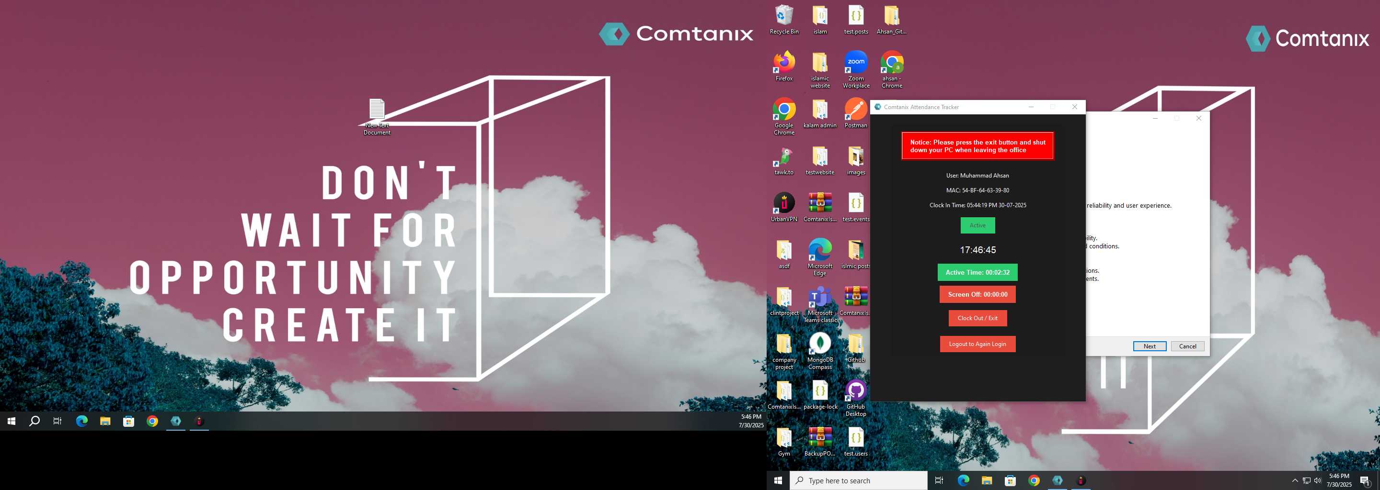Open date and time on right taskbar
The width and height of the screenshot is (1380, 490).
[1339, 480]
